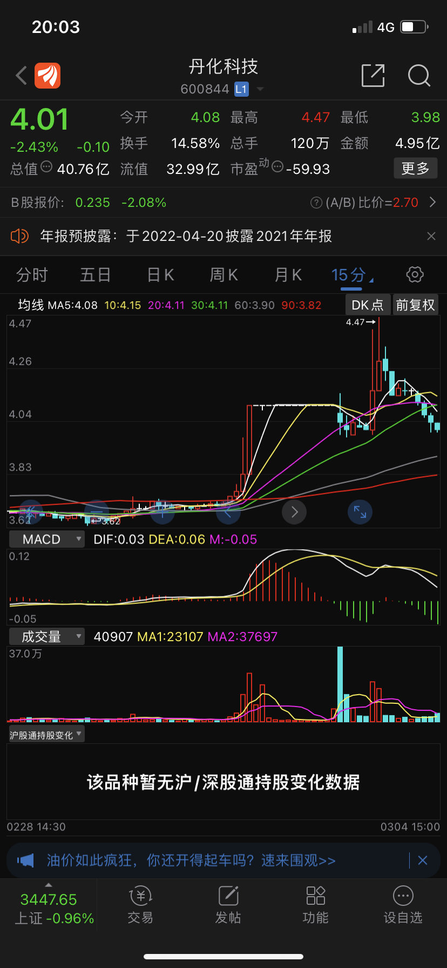Dismiss the 年报预披露 notice
Image resolution: width=447 pixels, height=968 pixels.
[x=431, y=236]
